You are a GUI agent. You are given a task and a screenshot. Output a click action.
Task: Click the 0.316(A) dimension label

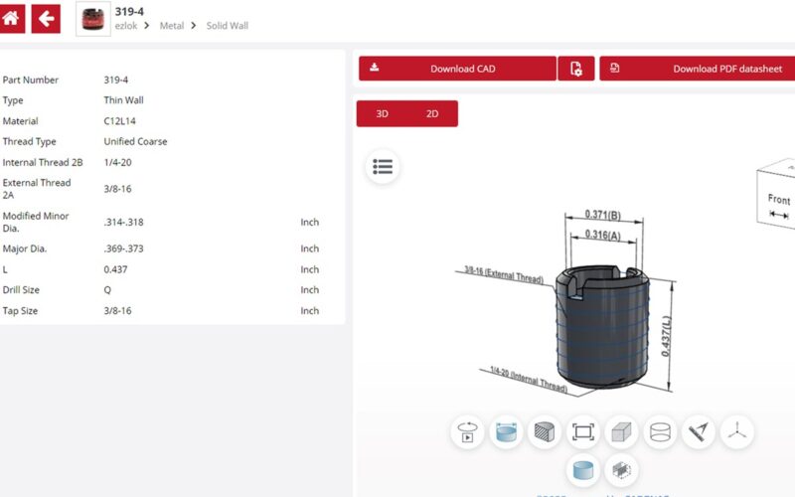603,235
